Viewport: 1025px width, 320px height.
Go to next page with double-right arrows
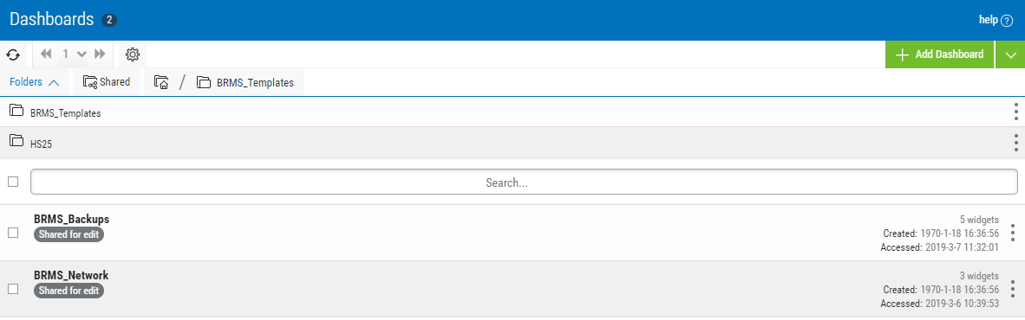[100, 54]
